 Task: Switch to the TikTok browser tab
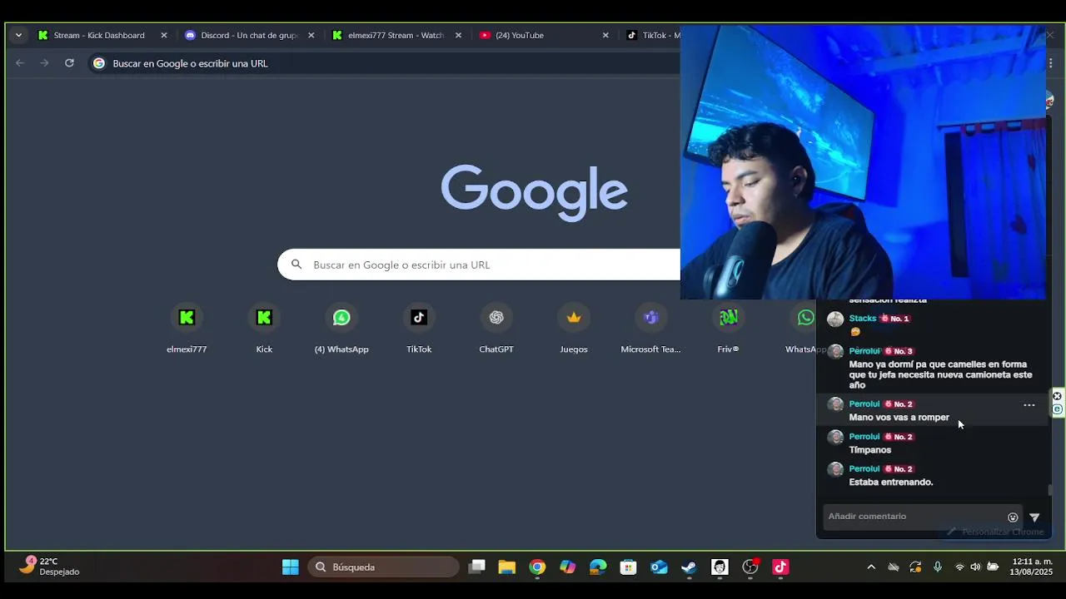(653, 35)
